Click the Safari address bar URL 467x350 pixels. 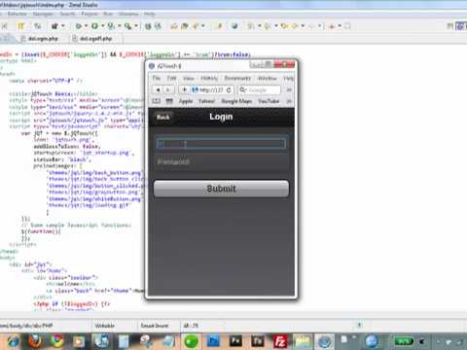point(211,89)
